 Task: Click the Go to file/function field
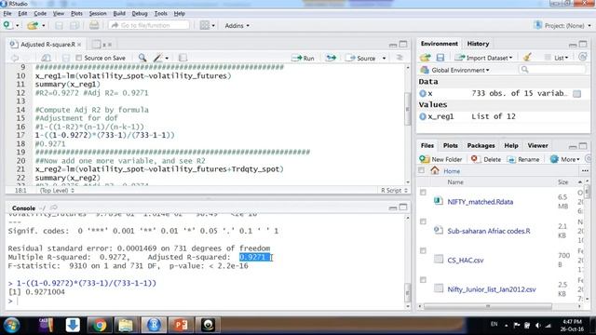pos(149,25)
